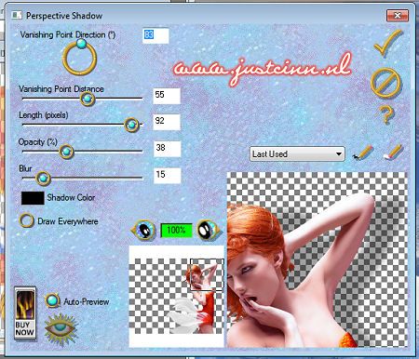Click the large preview of the red-haired woman
419x359 pixels.
click(317, 259)
